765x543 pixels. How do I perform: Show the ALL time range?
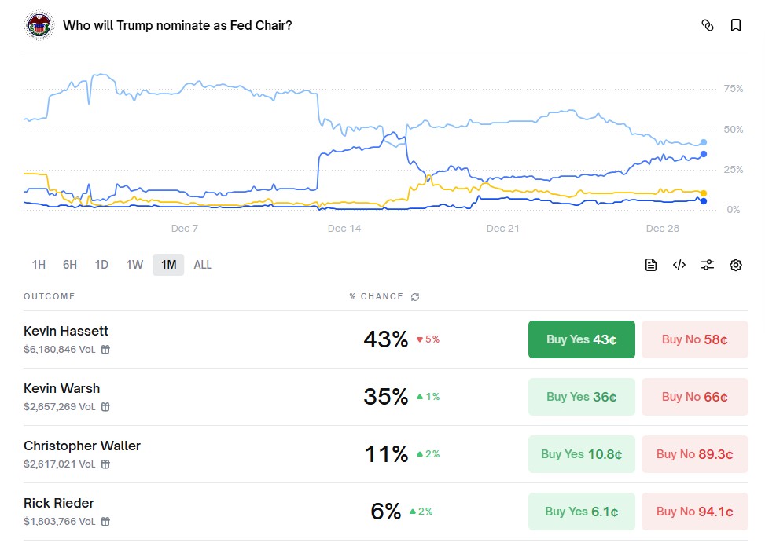(x=203, y=265)
